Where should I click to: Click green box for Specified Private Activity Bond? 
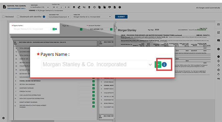coord(93,106)
